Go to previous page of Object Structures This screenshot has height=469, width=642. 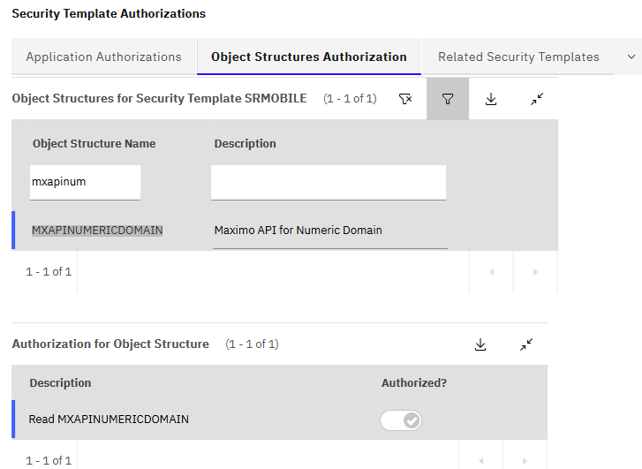pos(491,272)
